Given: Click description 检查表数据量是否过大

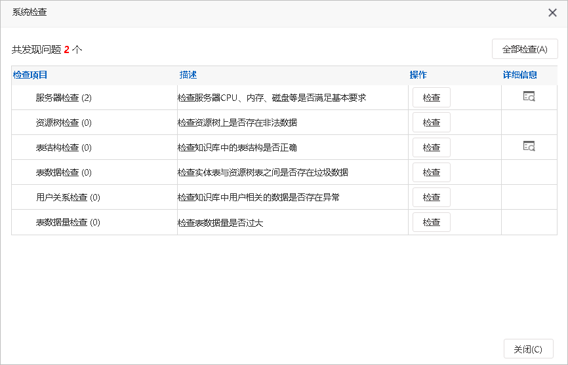Looking at the screenshot, I should 220,223.
